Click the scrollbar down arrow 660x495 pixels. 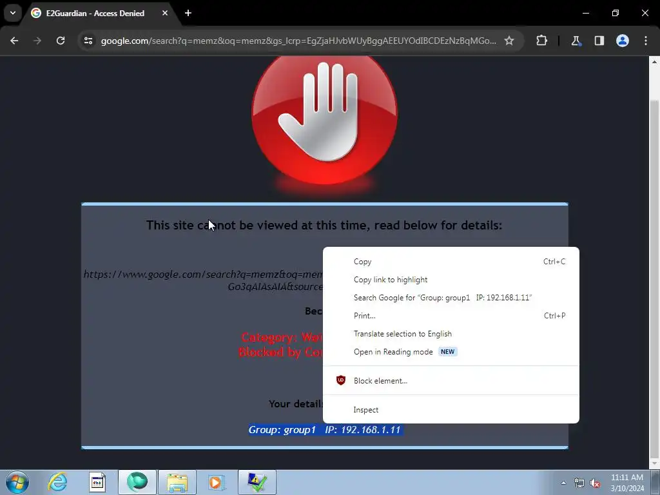pyautogui.click(x=654, y=463)
